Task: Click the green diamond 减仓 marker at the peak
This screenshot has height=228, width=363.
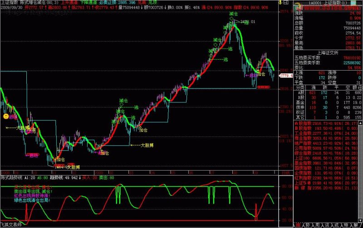Action: click(232, 19)
